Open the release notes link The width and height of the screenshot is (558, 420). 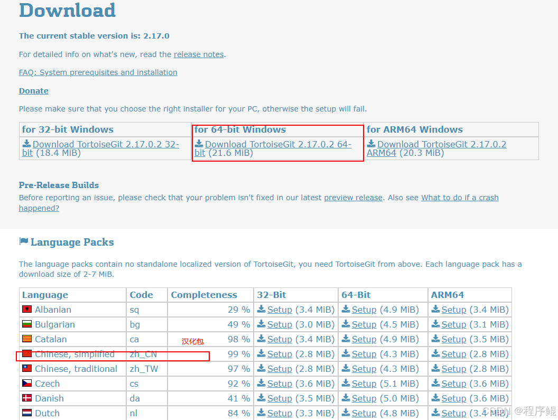[199, 54]
